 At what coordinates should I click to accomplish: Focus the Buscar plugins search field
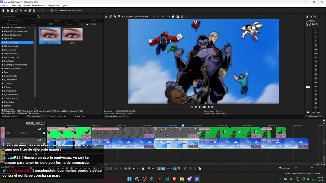pos(19,17)
